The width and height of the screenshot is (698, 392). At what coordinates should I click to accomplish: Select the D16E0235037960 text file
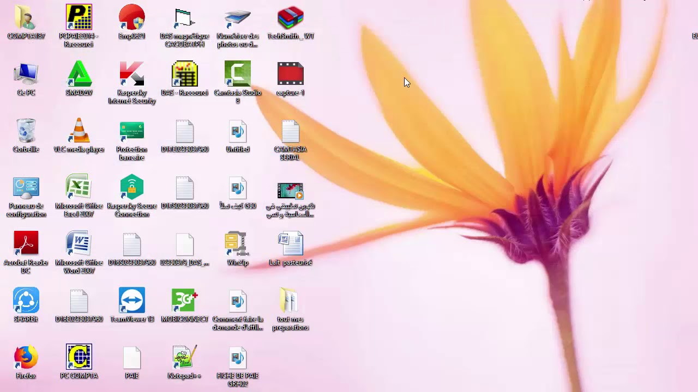click(x=79, y=301)
